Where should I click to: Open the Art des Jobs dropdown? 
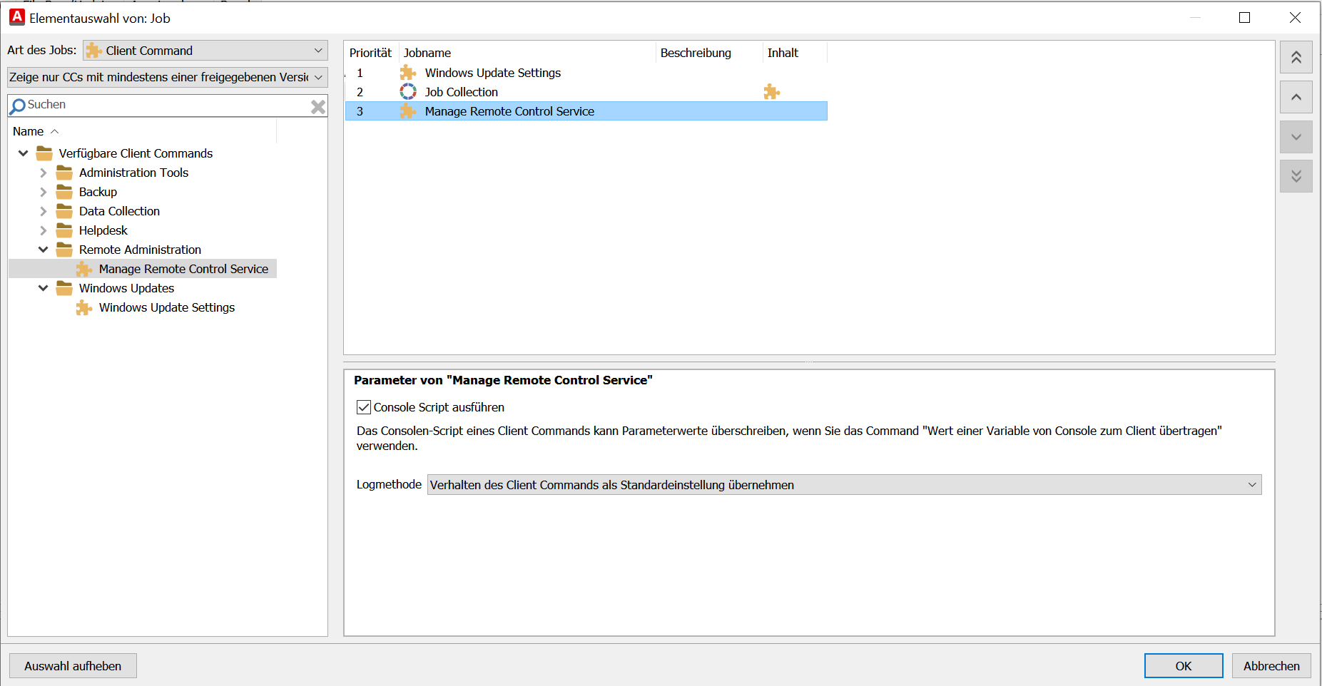click(x=205, y=51)
